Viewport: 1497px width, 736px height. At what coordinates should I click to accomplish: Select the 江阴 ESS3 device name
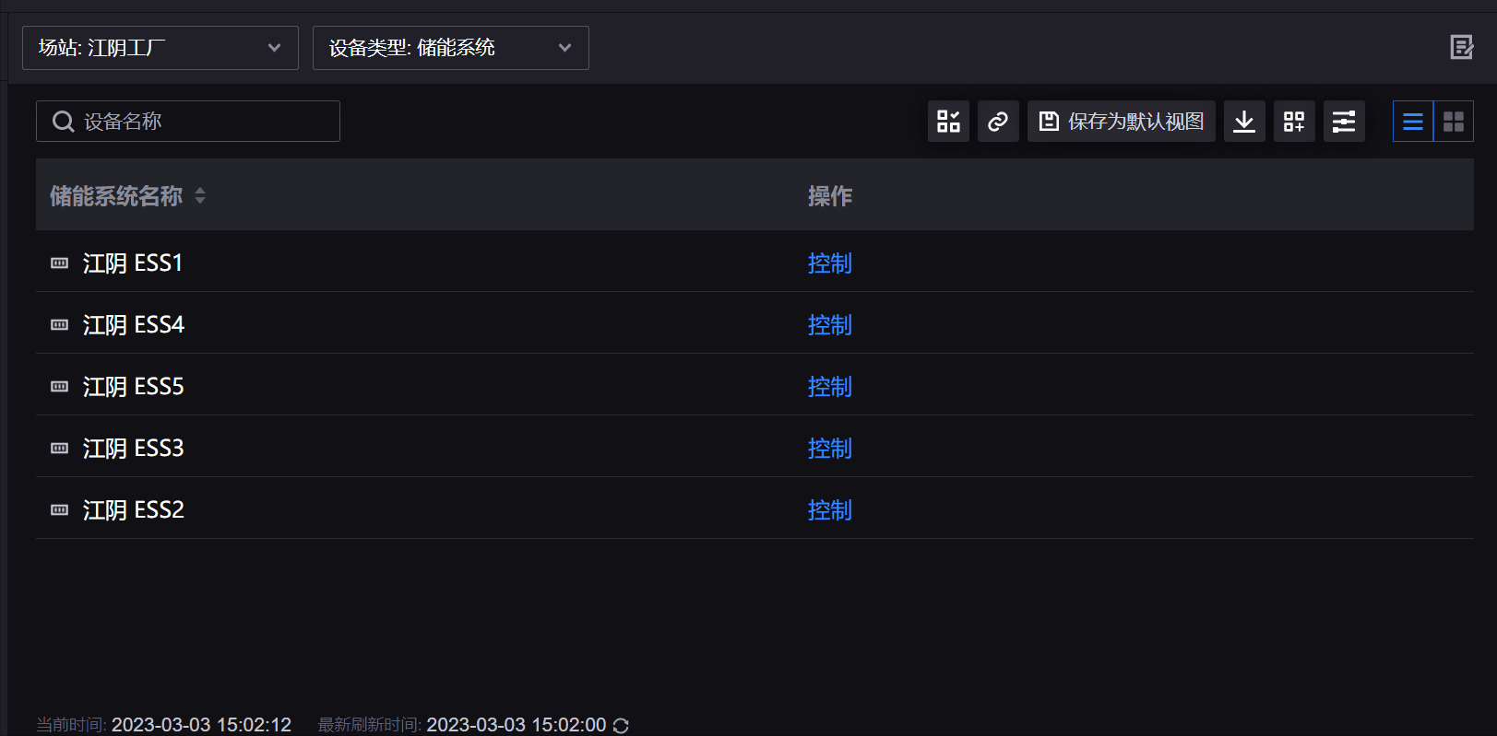point(134,449)
